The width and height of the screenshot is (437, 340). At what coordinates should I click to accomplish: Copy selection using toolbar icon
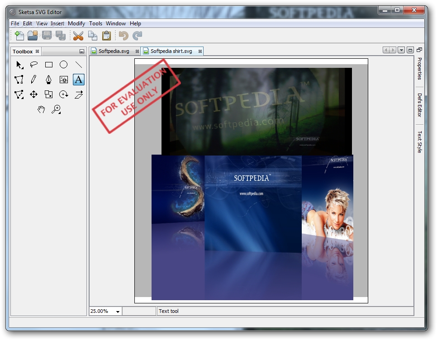93,35
